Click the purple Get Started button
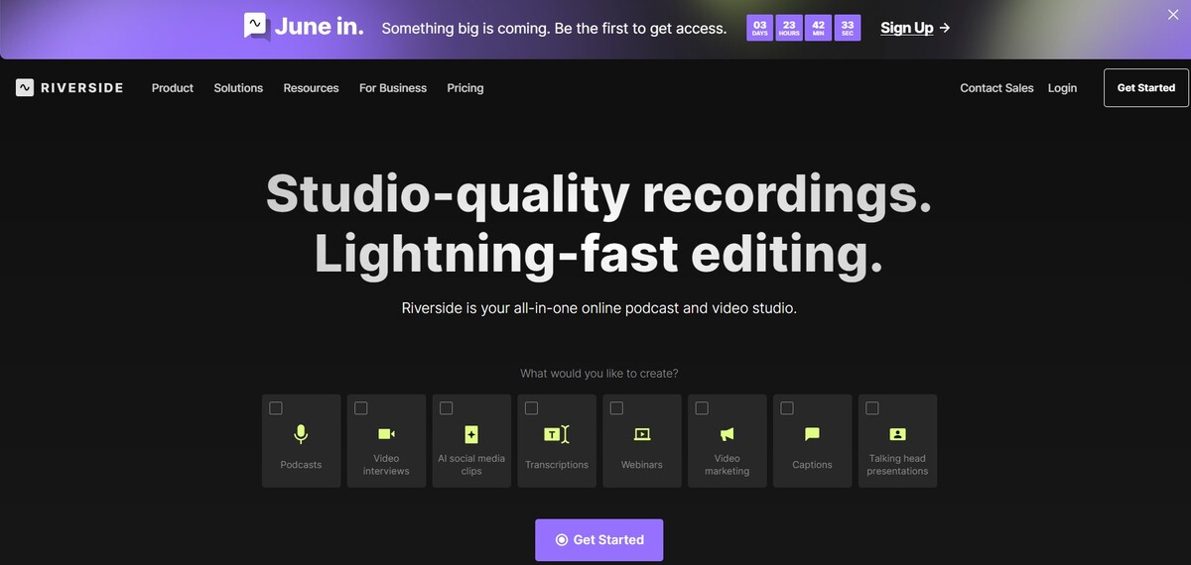 pos(598,540)
